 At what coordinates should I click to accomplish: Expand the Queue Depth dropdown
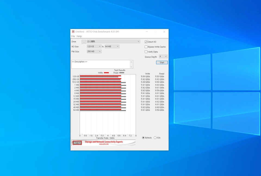pos(163,56)
